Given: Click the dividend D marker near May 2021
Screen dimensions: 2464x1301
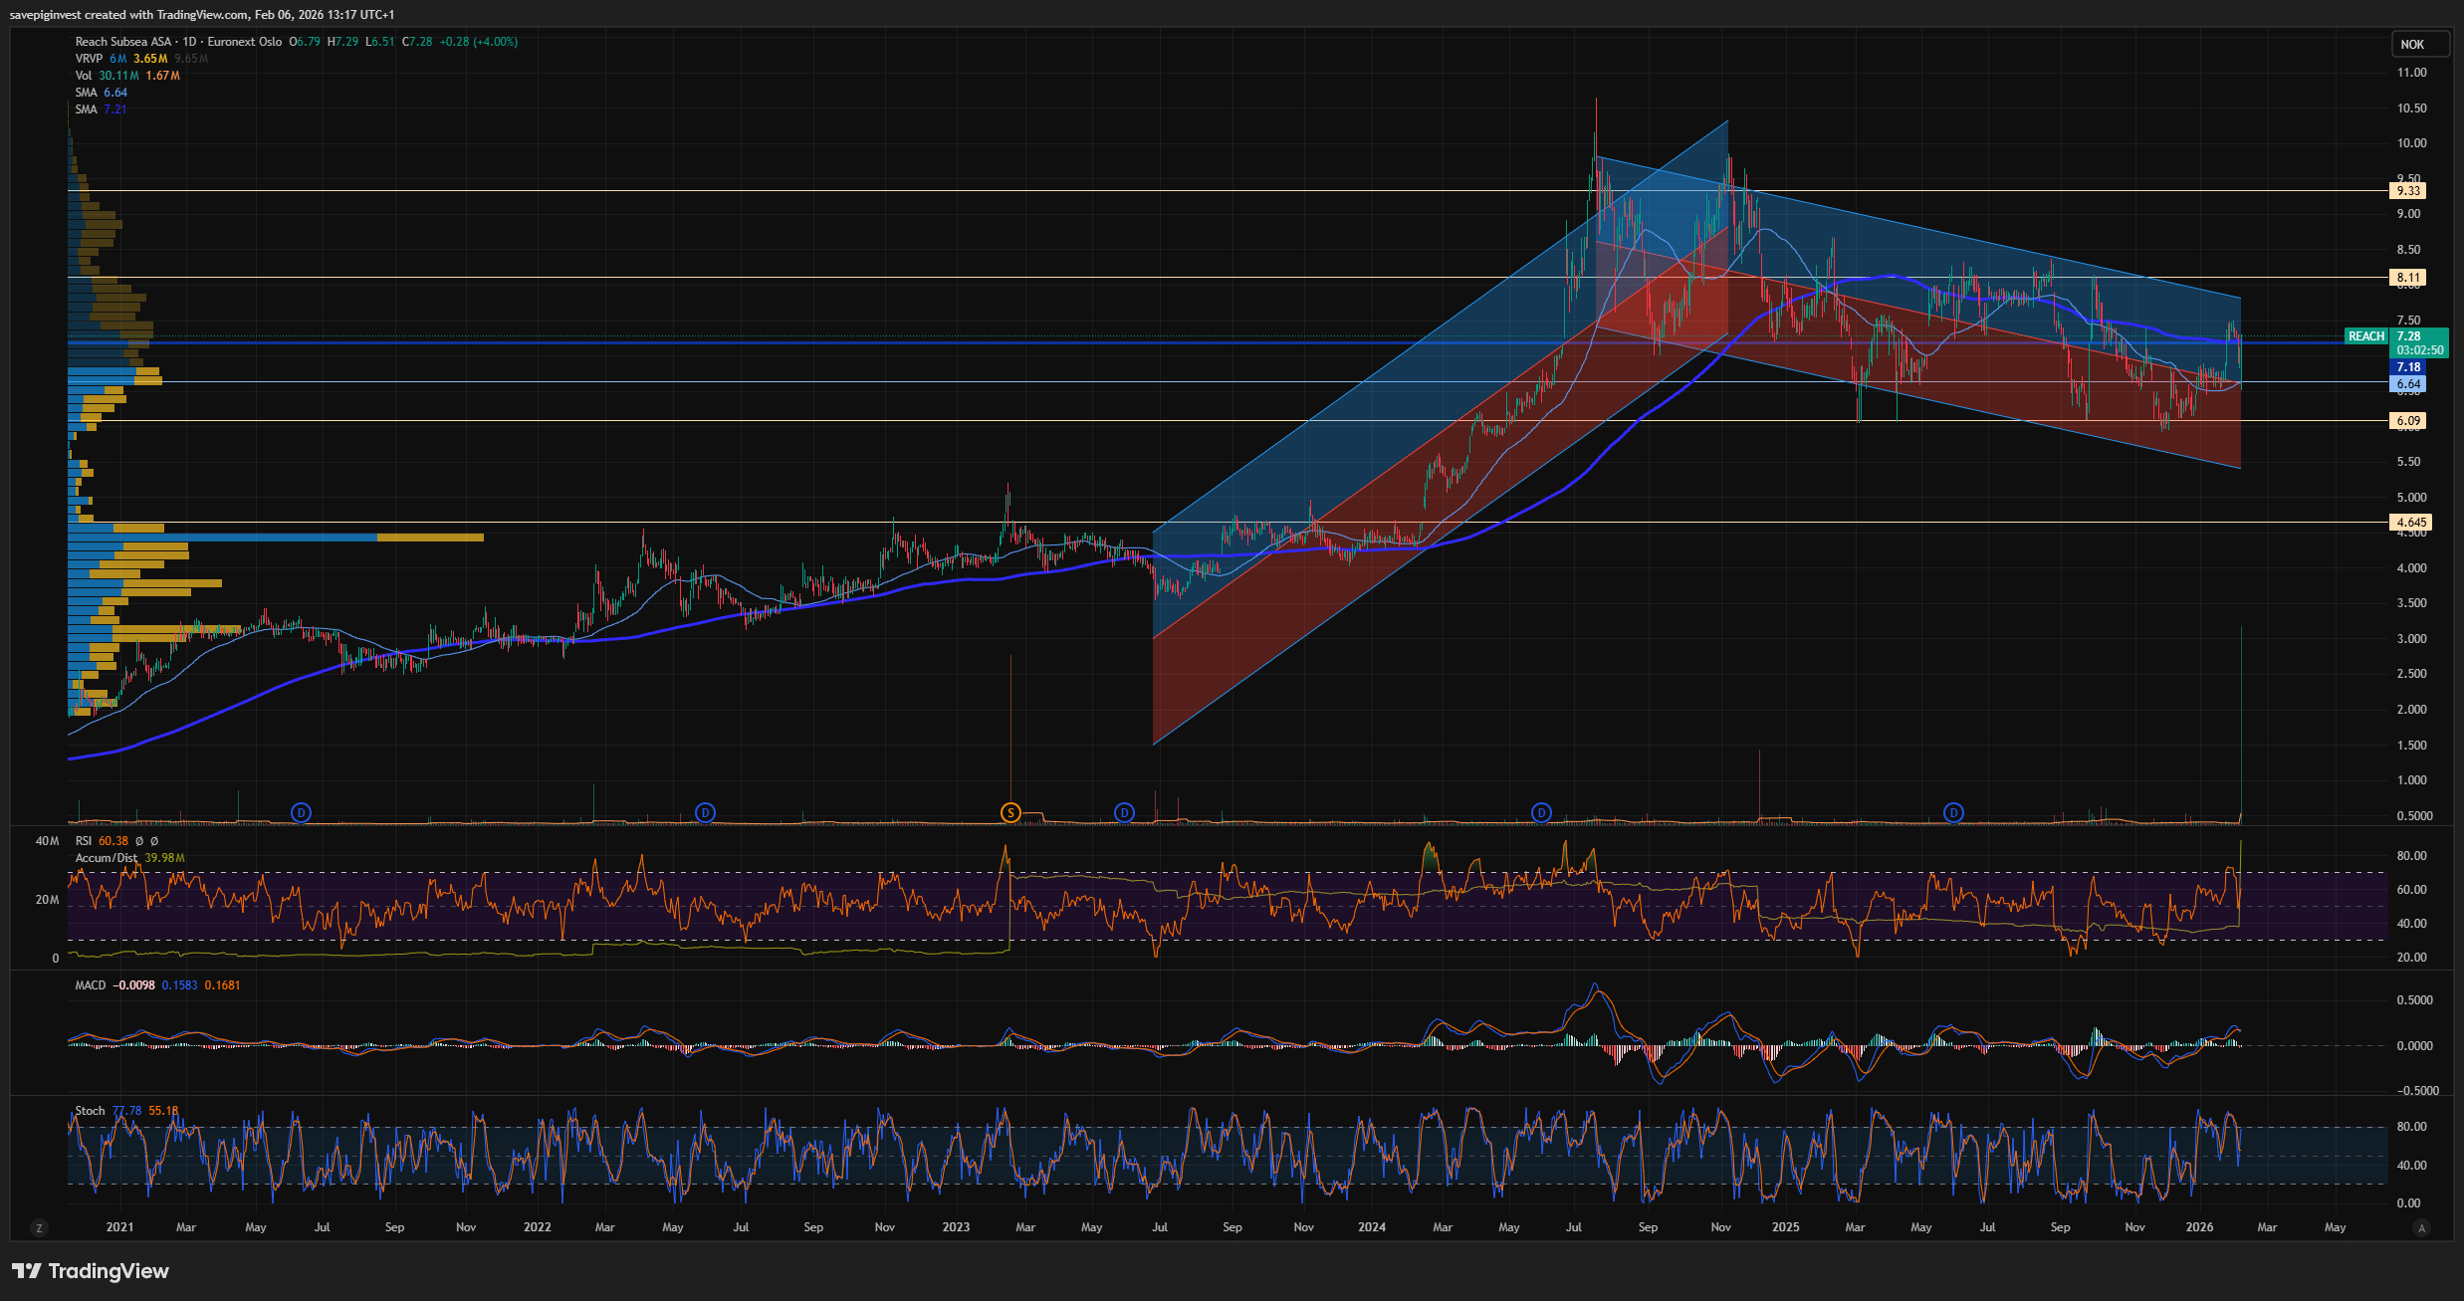Looking at the screenshot, I should click(x=301, y=812).
